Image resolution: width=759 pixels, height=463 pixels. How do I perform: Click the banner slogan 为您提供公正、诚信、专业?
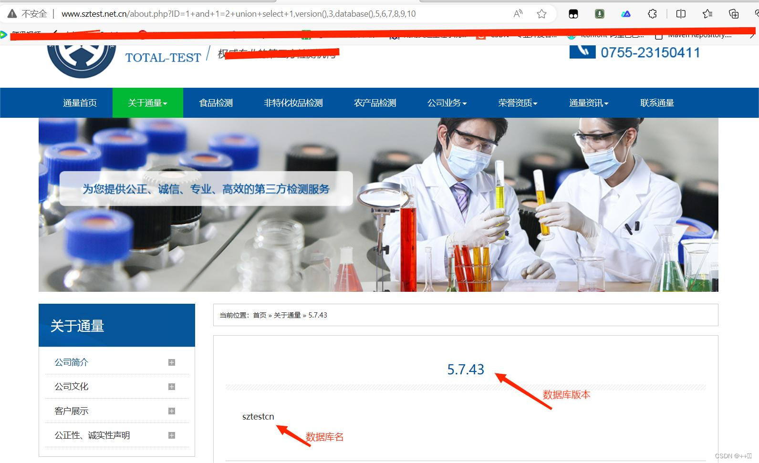(x=206, y=189)
